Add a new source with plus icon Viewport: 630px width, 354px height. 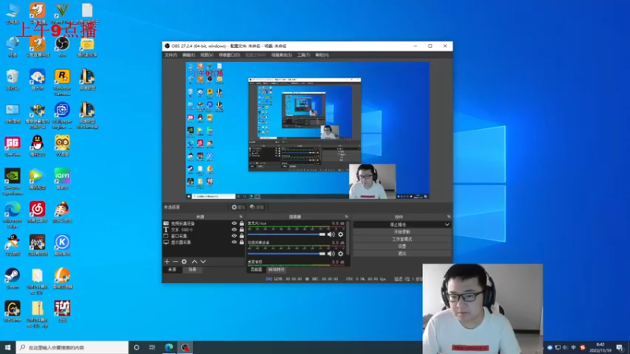(x=167, y=262)
